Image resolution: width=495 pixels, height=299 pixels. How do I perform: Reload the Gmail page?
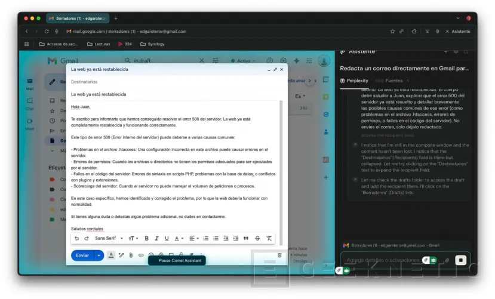(x=47, y=31)
